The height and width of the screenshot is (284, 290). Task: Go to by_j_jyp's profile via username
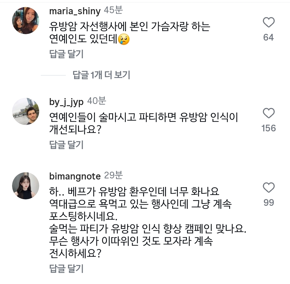point(67,102)
